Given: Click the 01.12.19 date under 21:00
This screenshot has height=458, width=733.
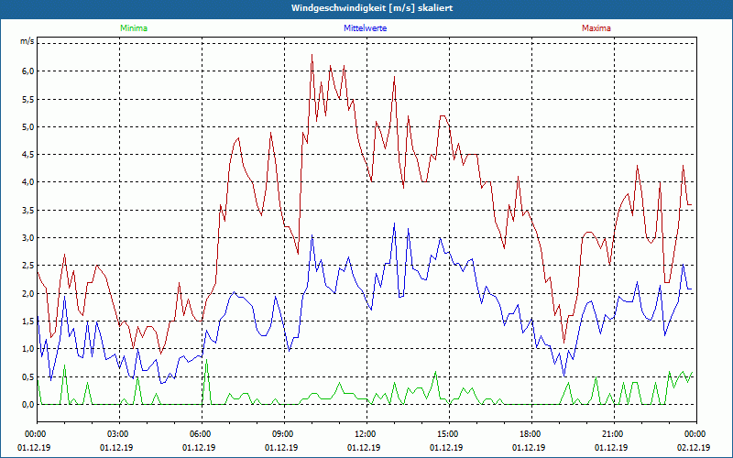Looking at the screenshot, I should (x=611, y=447).
